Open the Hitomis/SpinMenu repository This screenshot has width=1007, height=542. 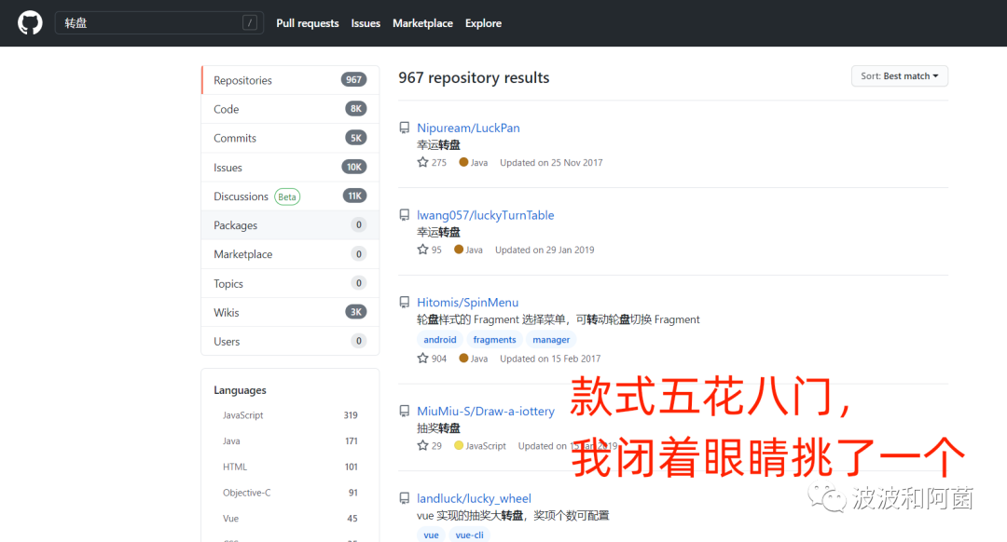click(467, 302)
